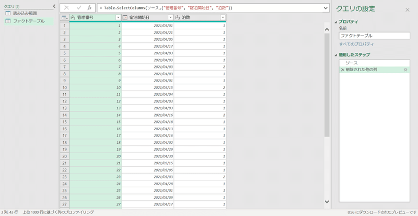Change data type icon of 泊数 column

coord(178,17)
